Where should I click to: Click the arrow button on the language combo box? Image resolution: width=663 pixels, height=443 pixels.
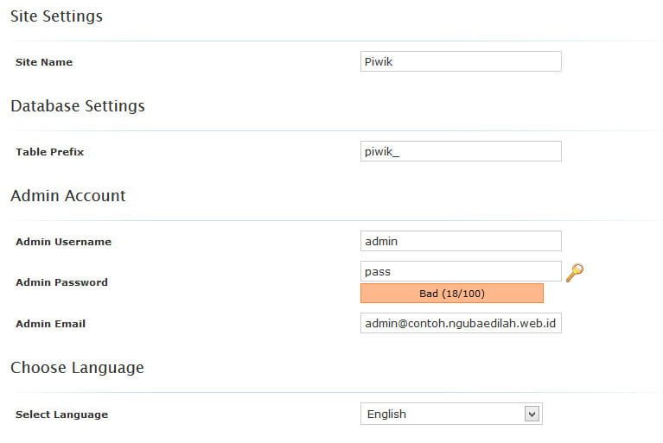(532, 415)
